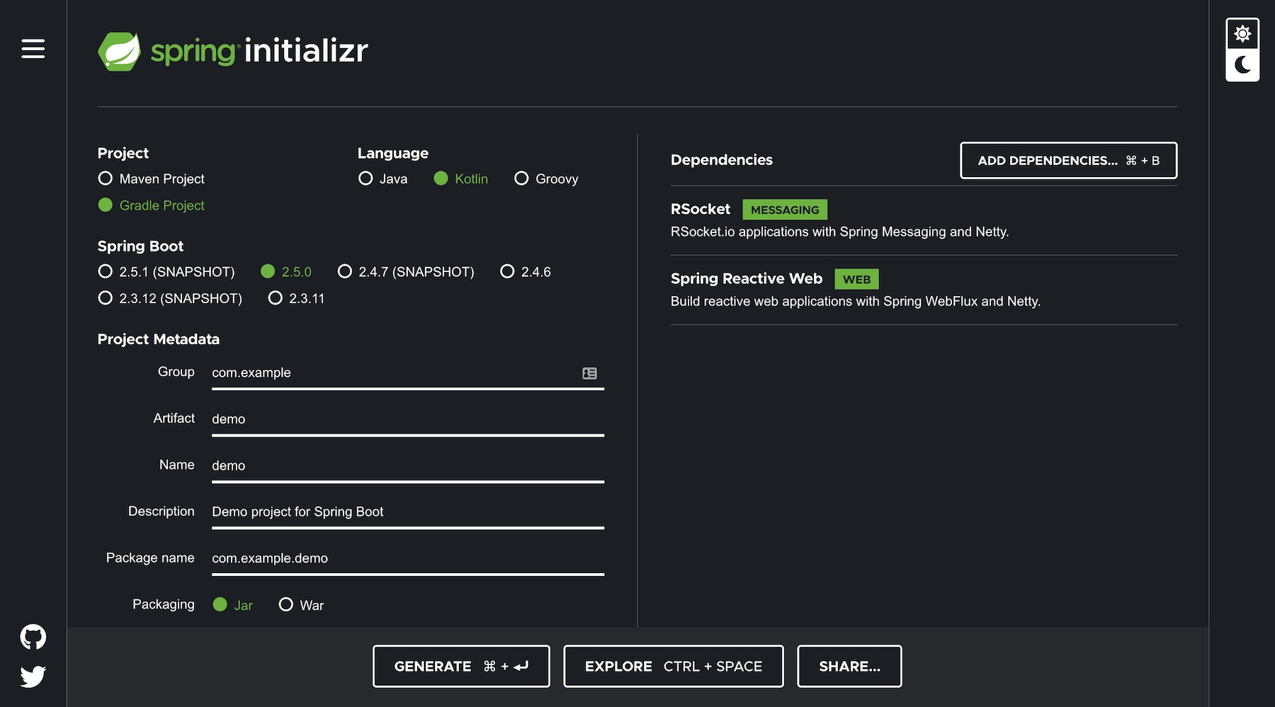Switch to dark theme moon icon

(x=1242, y=65)
